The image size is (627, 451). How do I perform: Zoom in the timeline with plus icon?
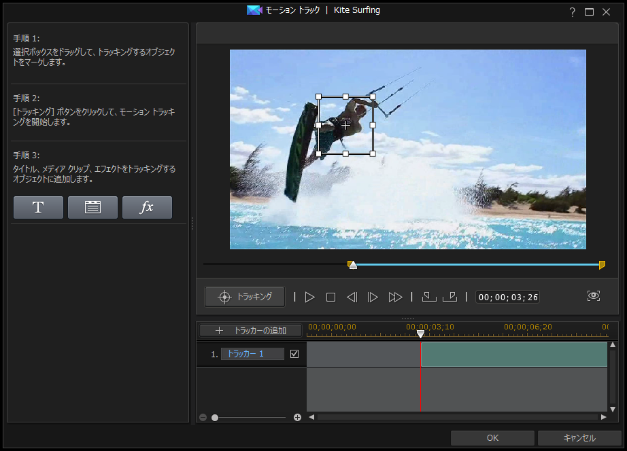tap(297, 417)
